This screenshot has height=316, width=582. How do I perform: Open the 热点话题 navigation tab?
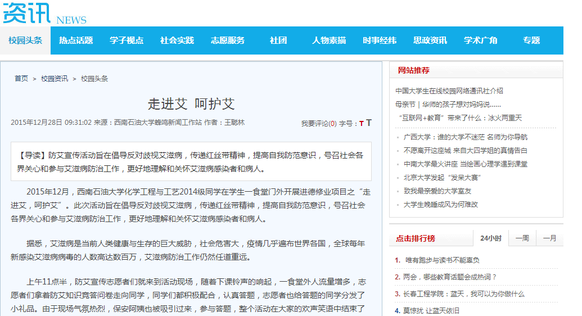[76, 40]
